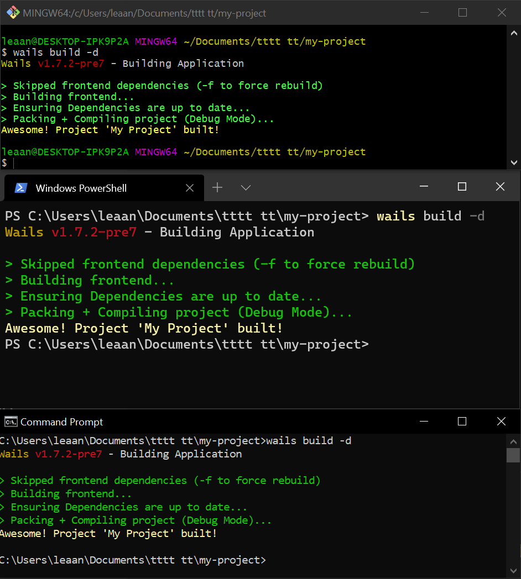Click 'Ensuring Dependencies are up to date' in PowerShell
The width and height of the screenshot is (521, 579).
[x=163, y=297]
